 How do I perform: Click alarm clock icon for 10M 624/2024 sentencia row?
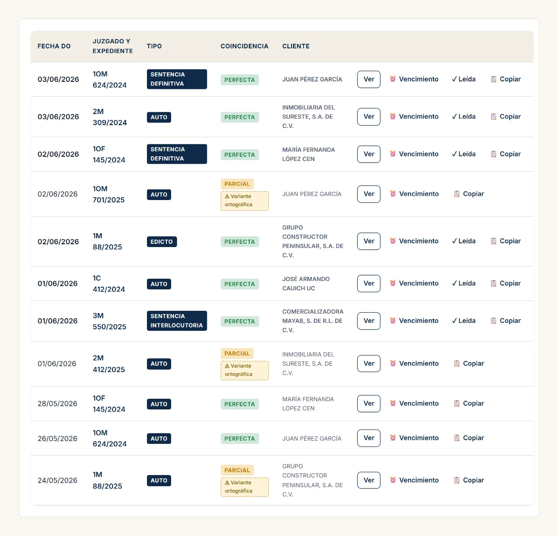point(393,79)
